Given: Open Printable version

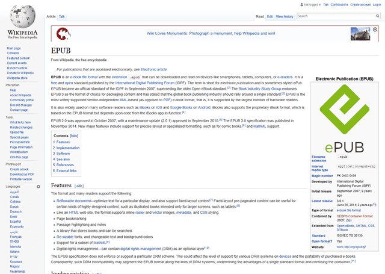Looking at the screenshot, I should (x=21, y=179).
